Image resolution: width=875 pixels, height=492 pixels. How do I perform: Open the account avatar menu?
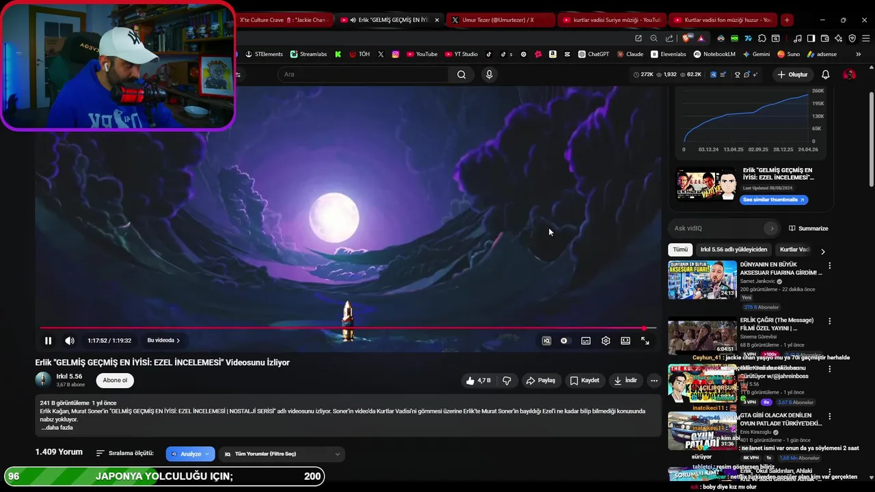pos(850,74)
